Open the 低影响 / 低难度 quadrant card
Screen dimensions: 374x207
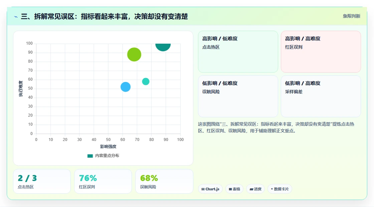click(x=238, y=96)
